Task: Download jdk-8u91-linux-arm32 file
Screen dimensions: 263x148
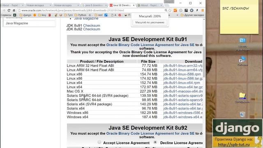Action: [x=183, y=66]
